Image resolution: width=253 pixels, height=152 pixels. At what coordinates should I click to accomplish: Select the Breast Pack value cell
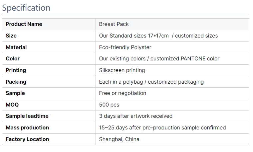pyautogui.click(x=114, y=24)
